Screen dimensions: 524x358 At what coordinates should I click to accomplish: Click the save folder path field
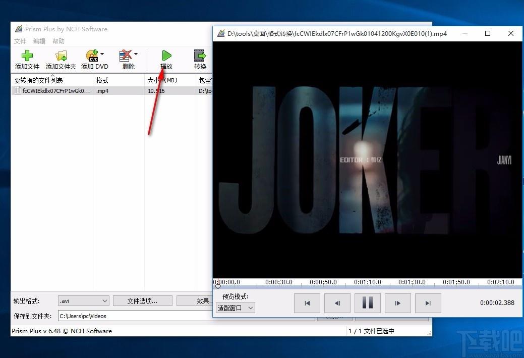coord(134,316)
